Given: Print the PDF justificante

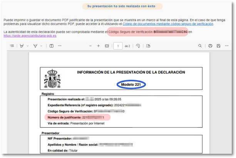Looking at the screenshot, I should point(210,46).
